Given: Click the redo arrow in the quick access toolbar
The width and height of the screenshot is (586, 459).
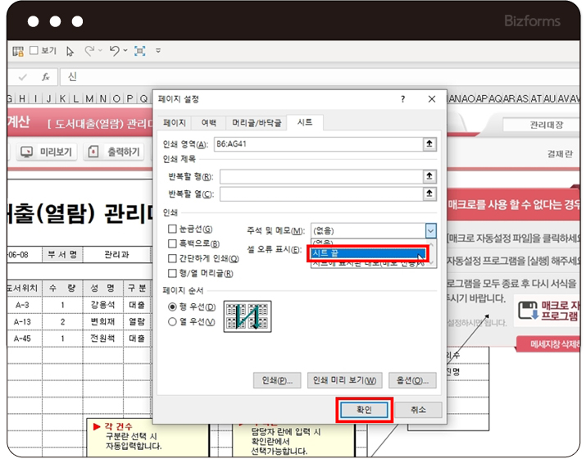Looking at the screenshot, I should coord(89,51).
